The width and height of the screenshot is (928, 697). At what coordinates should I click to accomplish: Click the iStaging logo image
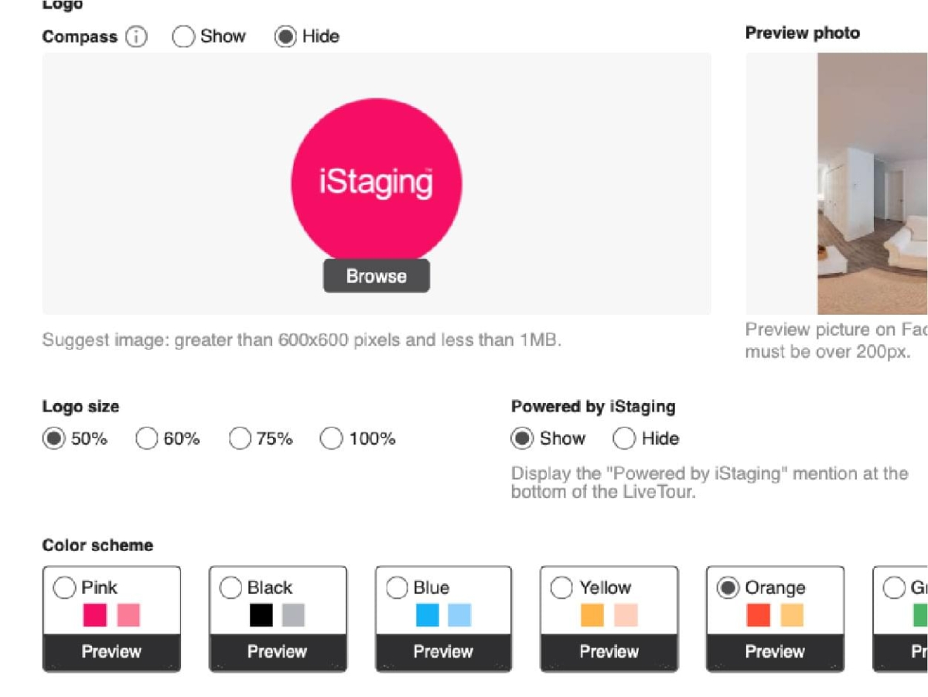coord(377,183)
